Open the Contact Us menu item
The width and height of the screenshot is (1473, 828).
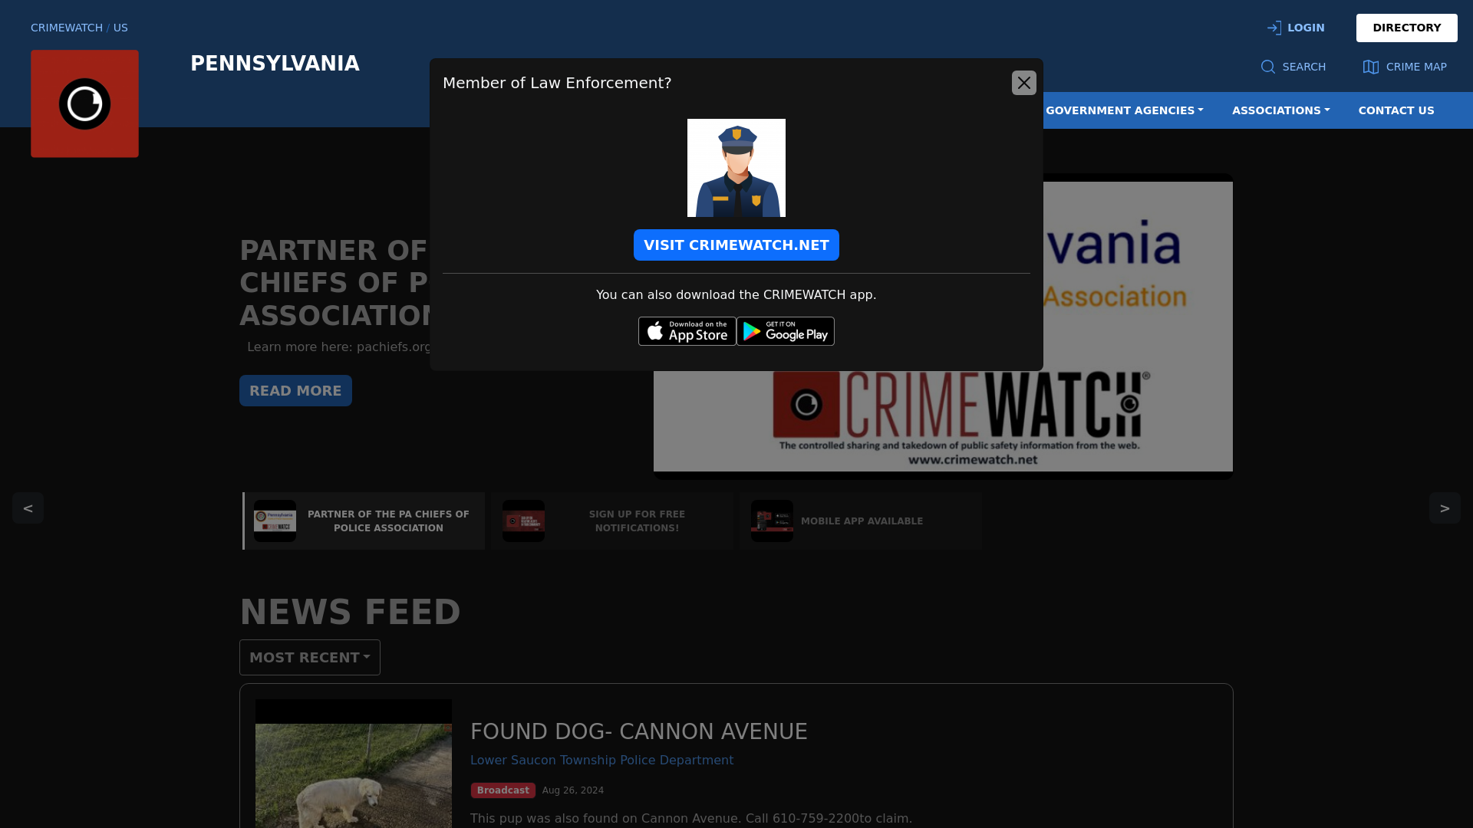[x=1396, y=110]
